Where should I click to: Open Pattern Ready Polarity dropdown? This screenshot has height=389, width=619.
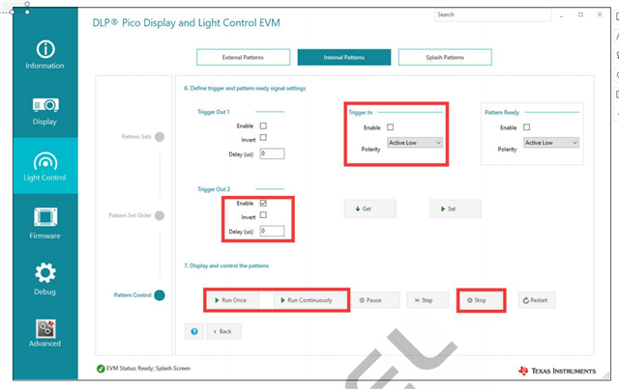click(551, 143)
